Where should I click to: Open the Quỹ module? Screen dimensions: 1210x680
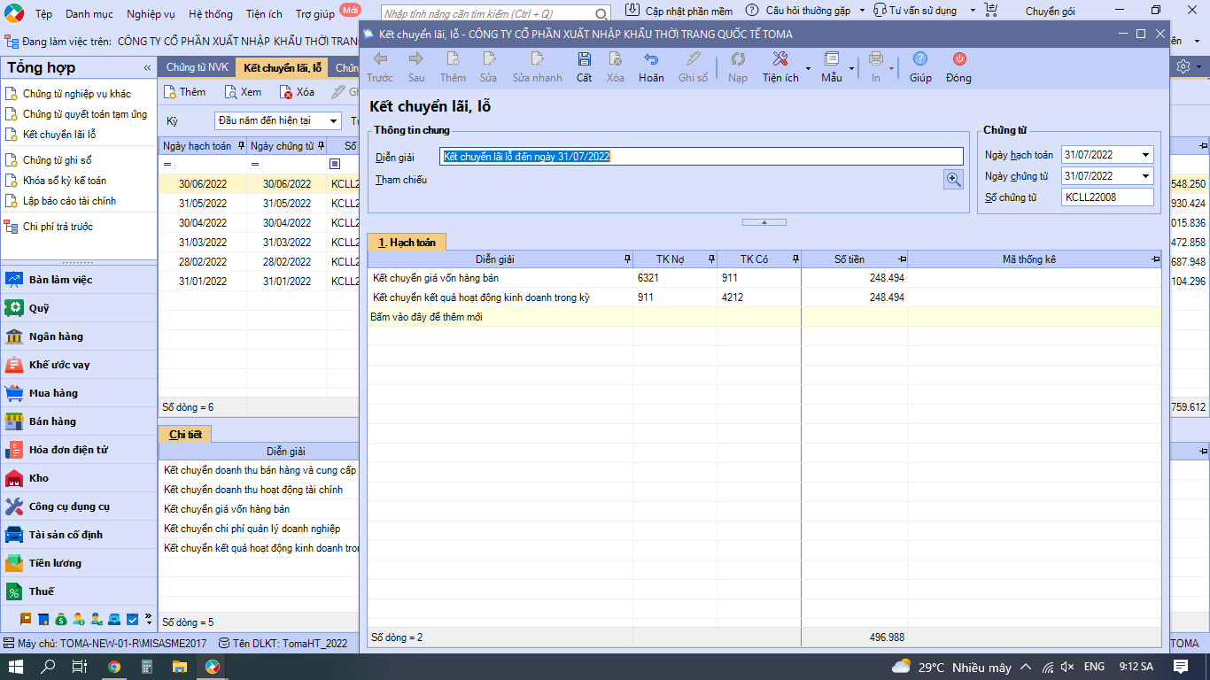point(80,308)
